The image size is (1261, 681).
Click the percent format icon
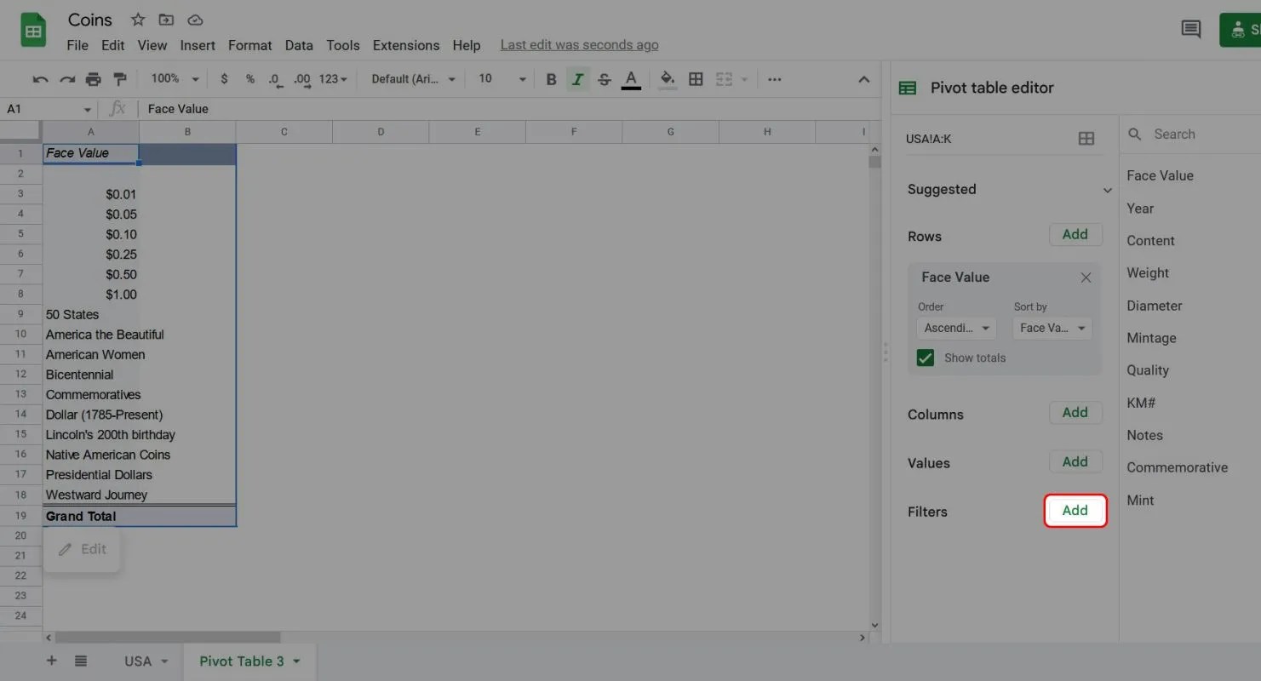coord(249,78)
